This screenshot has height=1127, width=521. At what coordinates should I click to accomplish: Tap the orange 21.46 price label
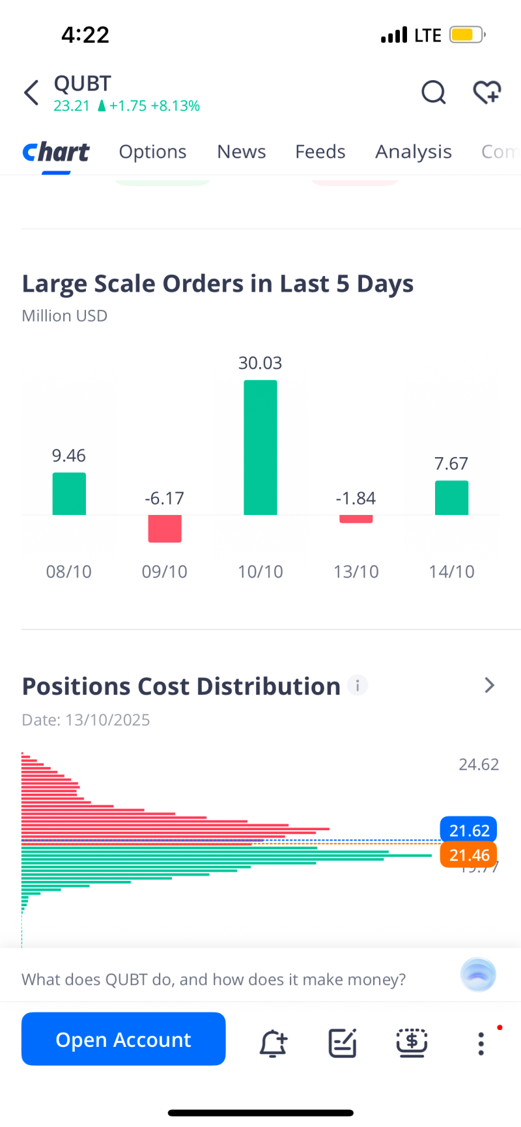[x=469, y=855]
